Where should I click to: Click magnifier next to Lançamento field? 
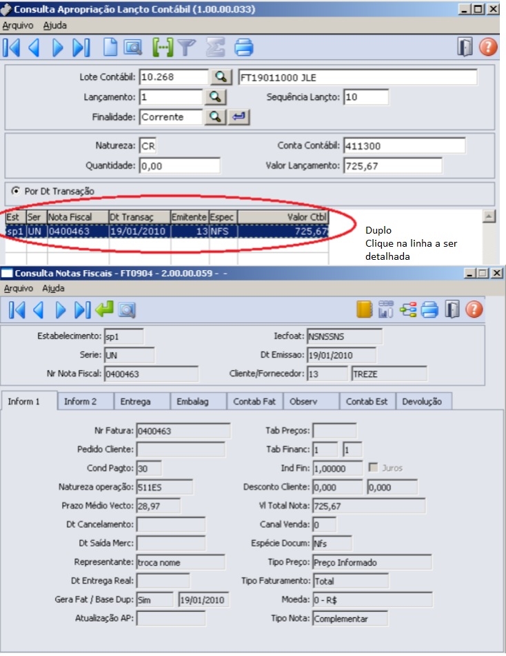click(x=215, y=97)
